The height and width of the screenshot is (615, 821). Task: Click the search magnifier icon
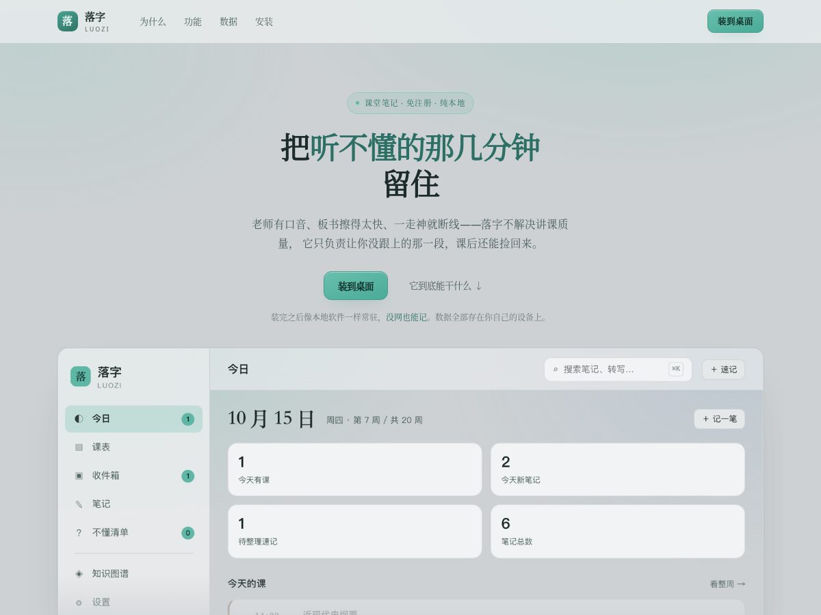pos(556,370)
